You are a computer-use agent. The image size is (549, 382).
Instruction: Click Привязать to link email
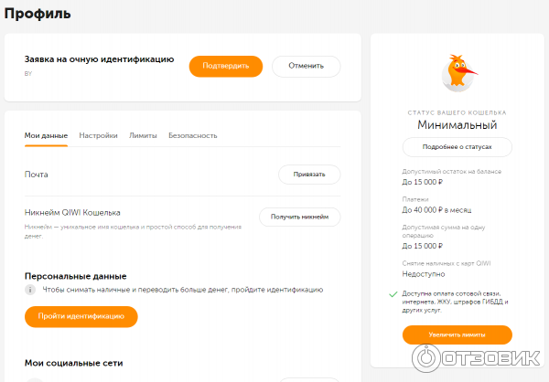coord(308,175)
